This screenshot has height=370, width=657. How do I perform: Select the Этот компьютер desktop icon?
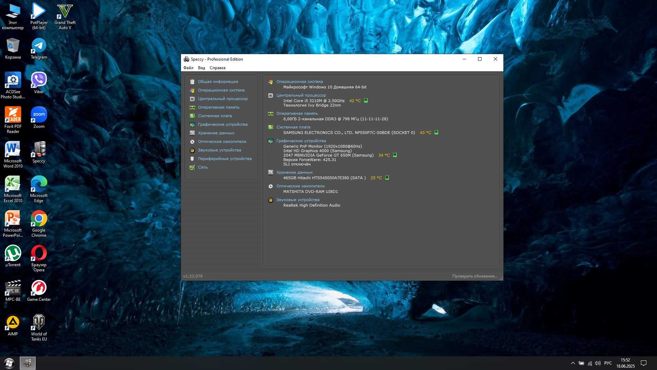point(13,16)
